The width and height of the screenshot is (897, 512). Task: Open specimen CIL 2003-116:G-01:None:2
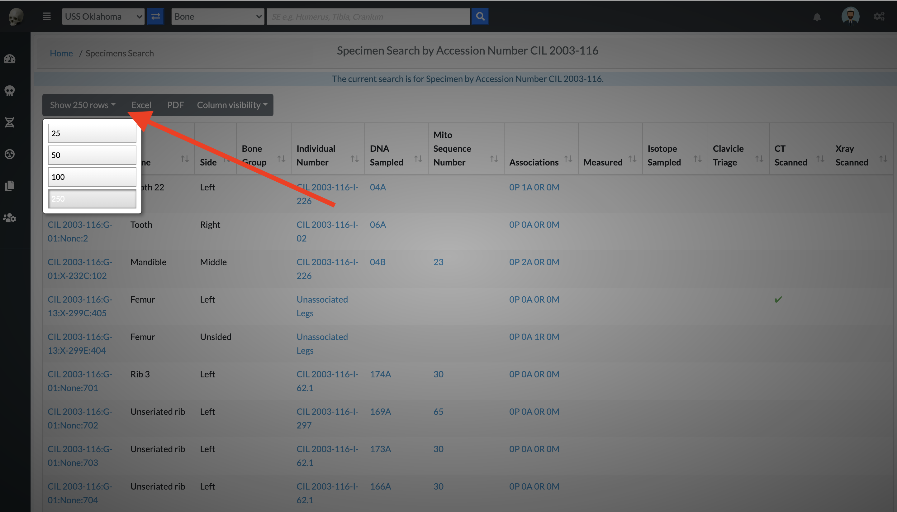pos(80,232)
